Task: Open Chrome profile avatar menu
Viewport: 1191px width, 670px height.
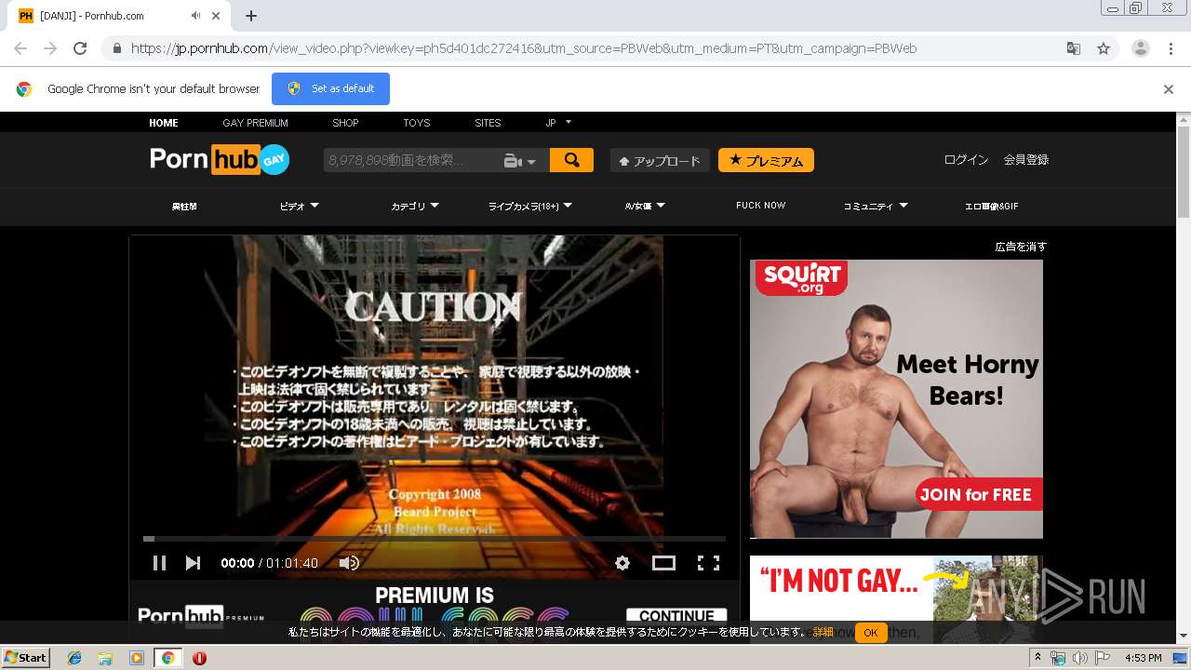Action: click(x=1141, y=48)
